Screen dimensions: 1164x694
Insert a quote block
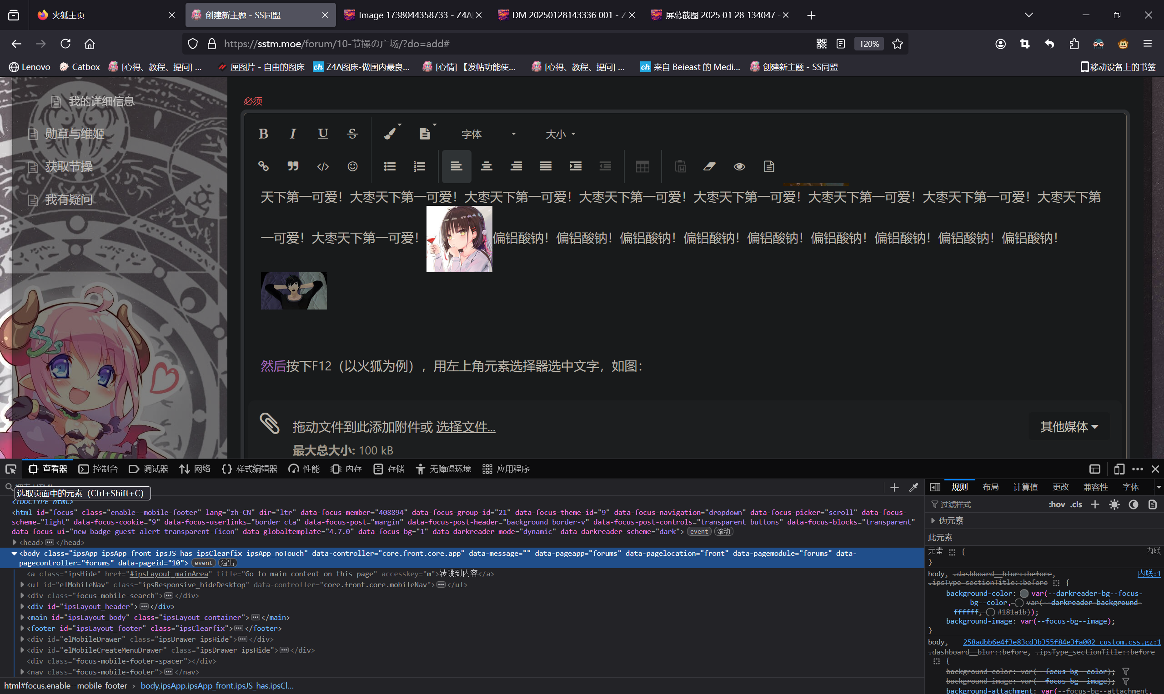[293, 166]
